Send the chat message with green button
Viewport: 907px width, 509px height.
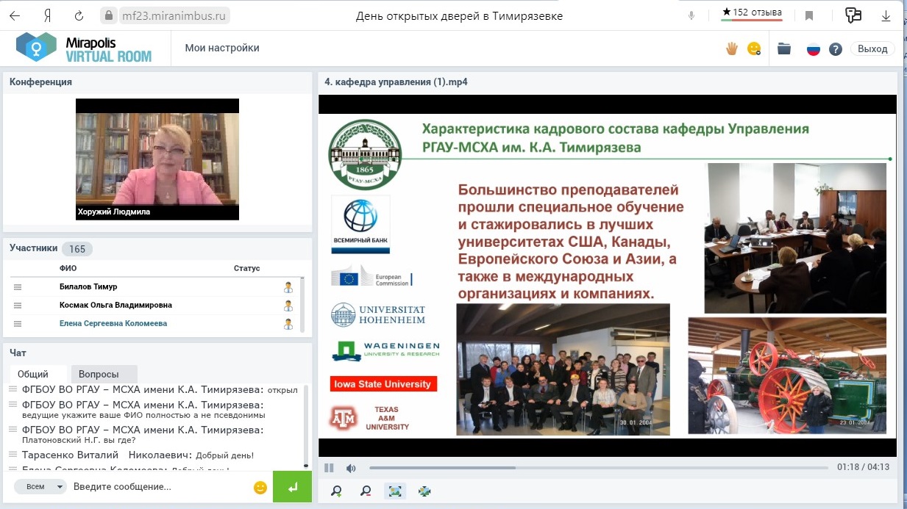(x=292, y=487)
